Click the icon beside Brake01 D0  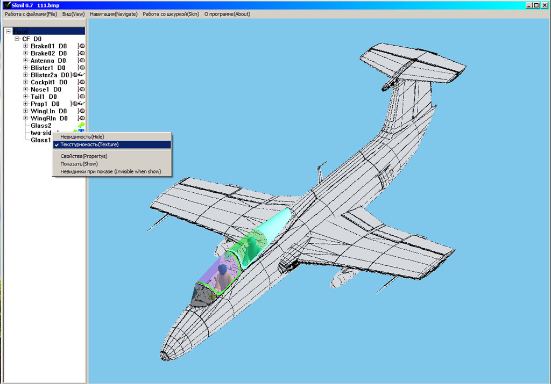[x=81, y=46]
